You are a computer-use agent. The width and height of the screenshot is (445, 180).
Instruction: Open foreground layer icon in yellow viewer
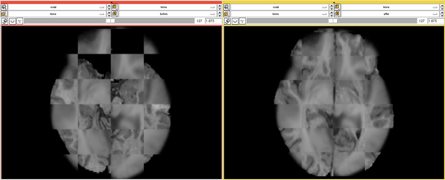coord(337,7)
